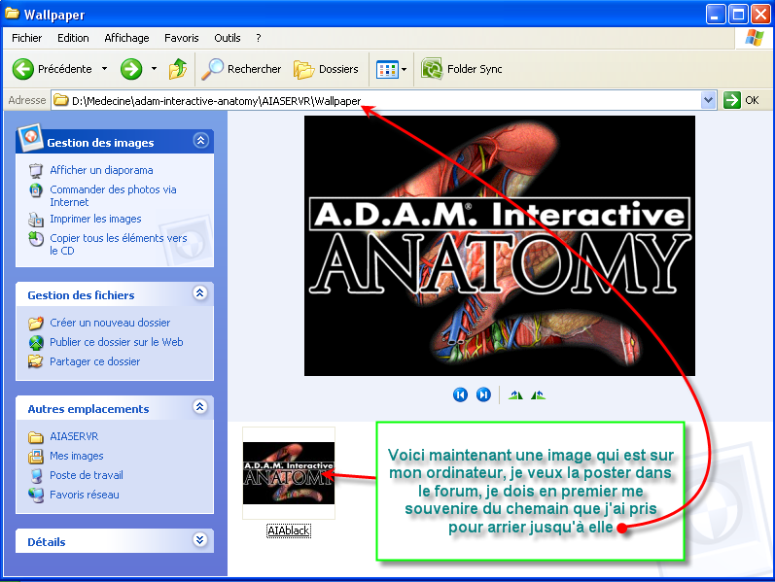This screenshot has height=582, width=775.
Task: Open the Affichage menu
Action: click(126, 38)
